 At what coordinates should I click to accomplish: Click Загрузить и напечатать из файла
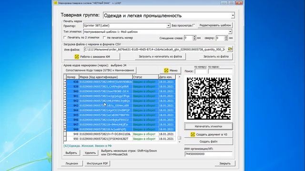click(x=160, y=57)
